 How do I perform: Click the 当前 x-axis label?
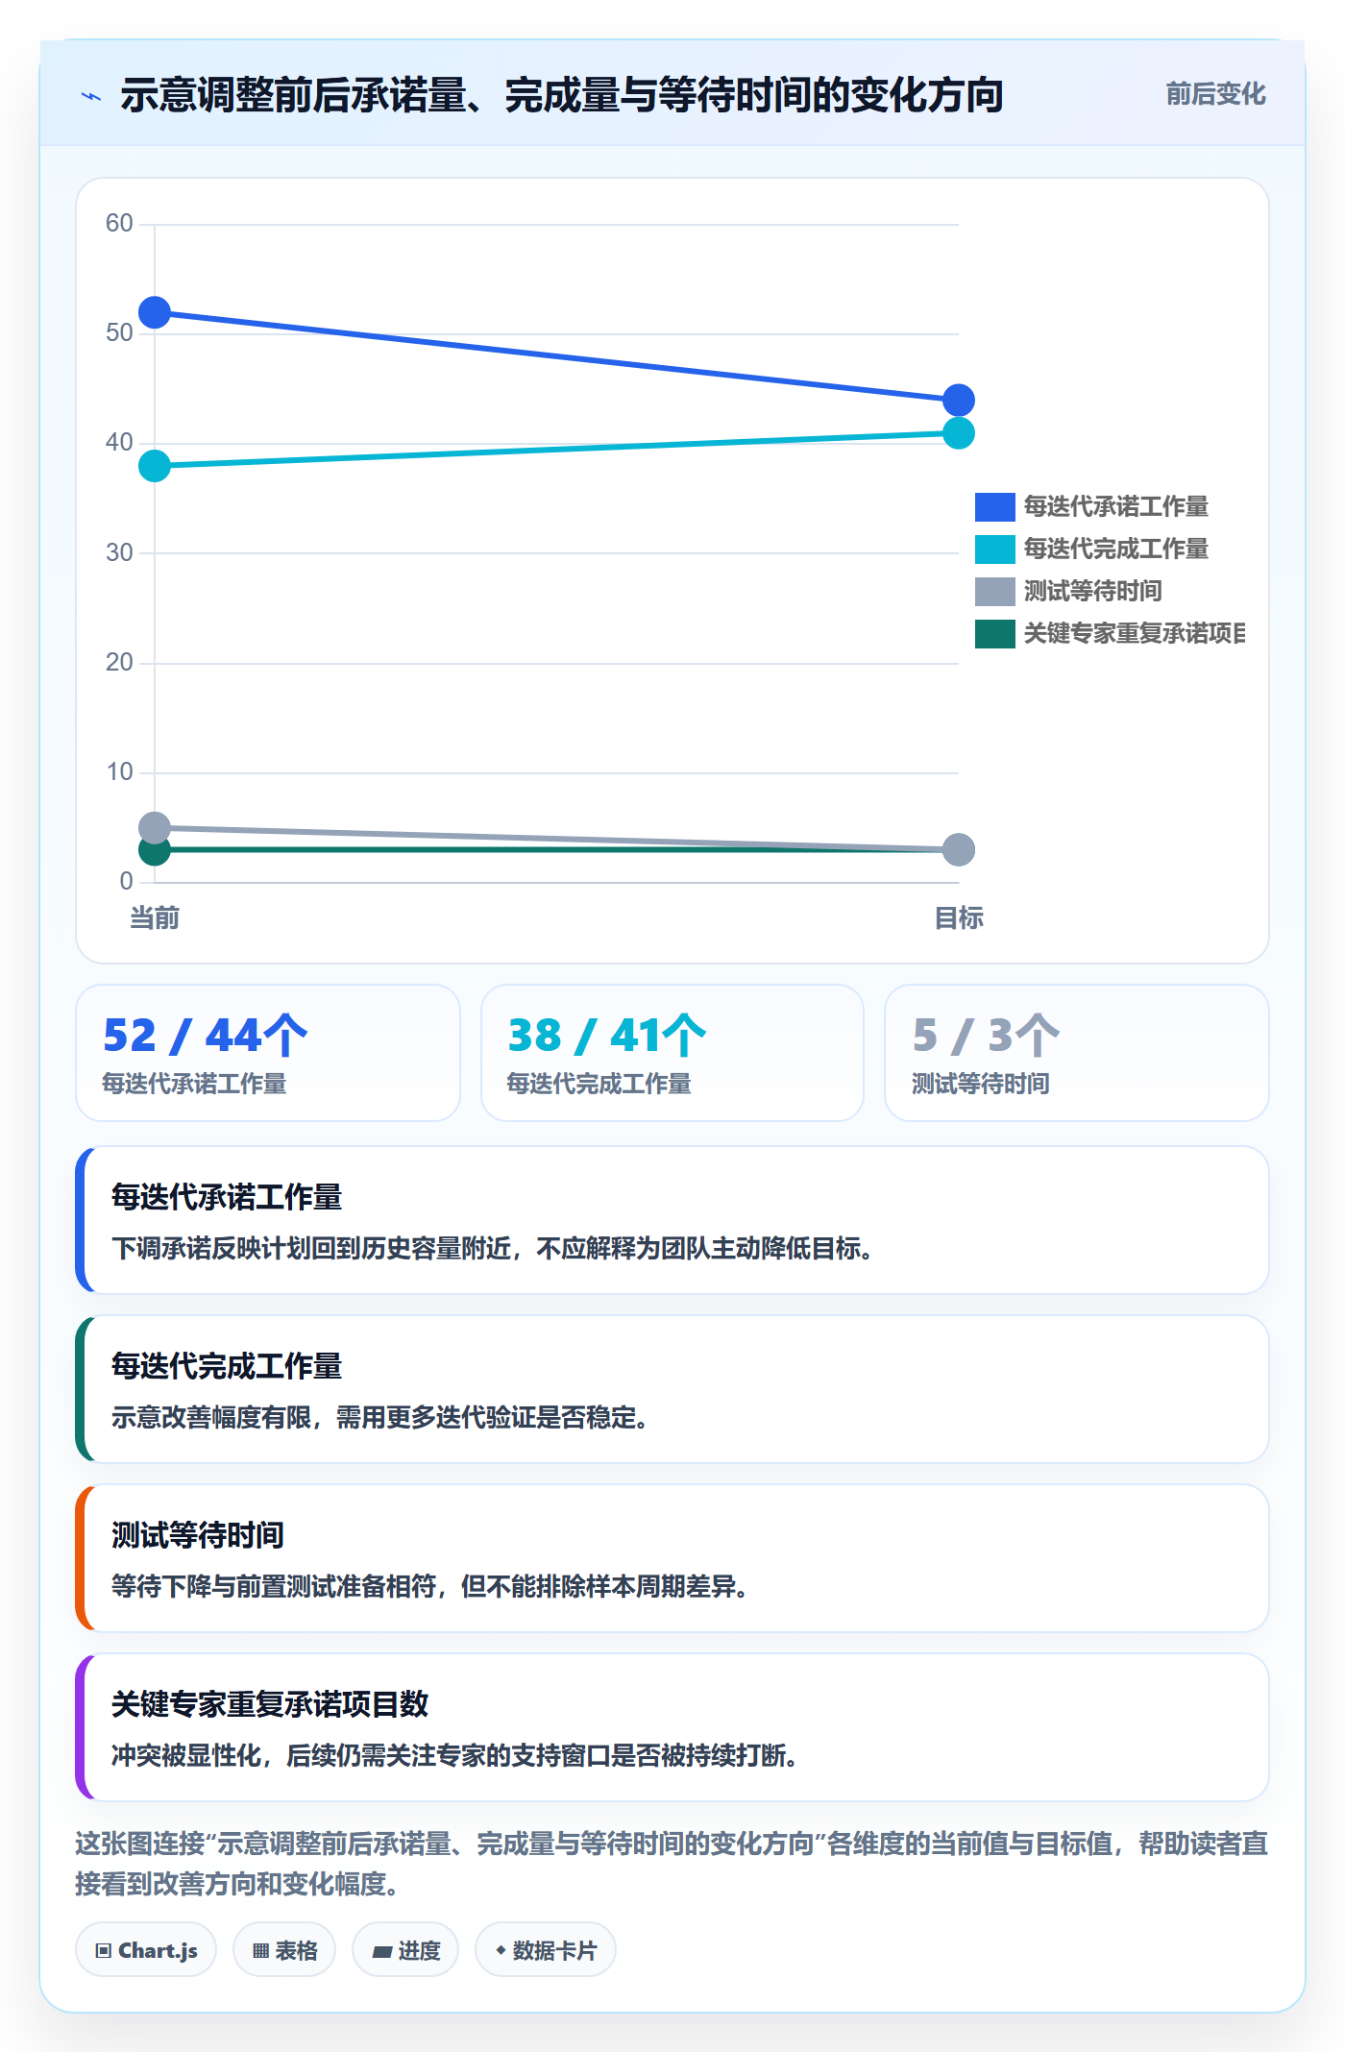coord(155,917)
